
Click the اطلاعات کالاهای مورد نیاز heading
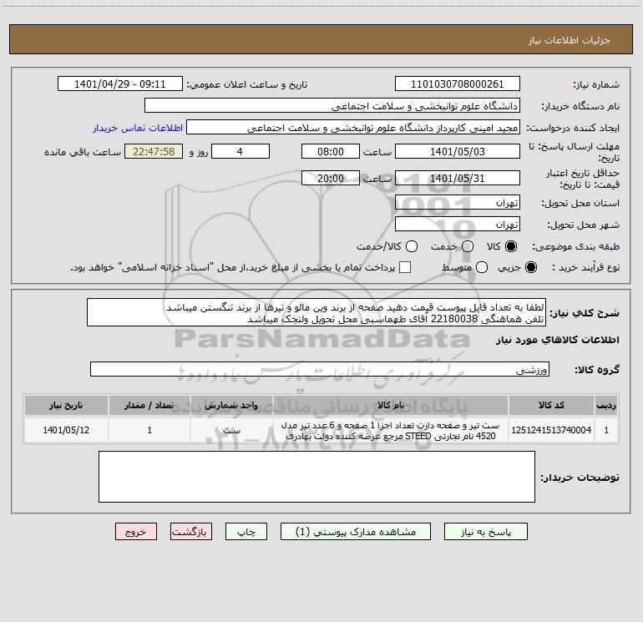pos(557,340)
